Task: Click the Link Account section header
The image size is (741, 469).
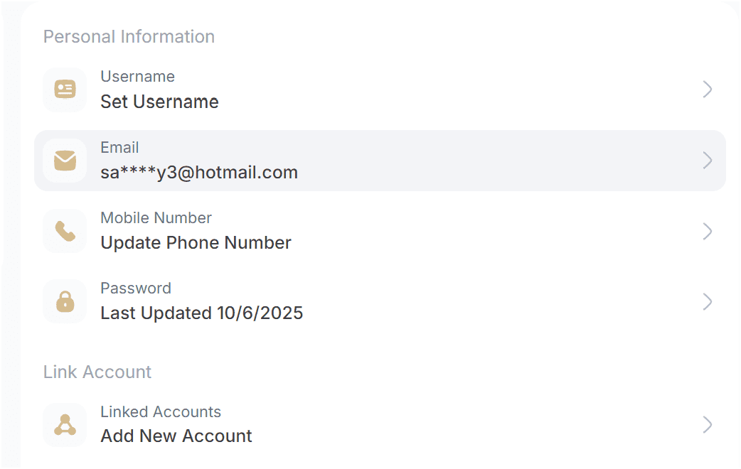Action: (97, 372)
